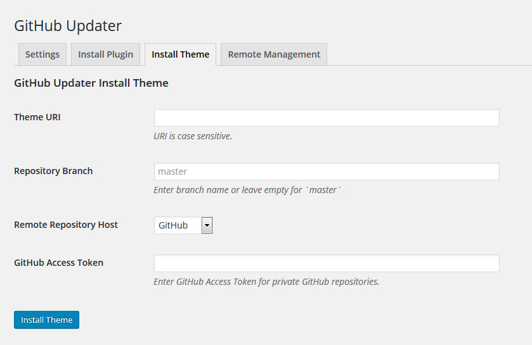
Task: Open the Settings tab
Action: point(42,54)
